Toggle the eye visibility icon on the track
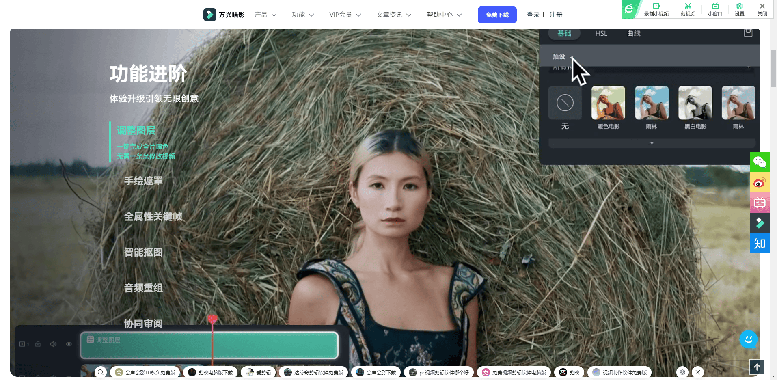 [69, 344]
